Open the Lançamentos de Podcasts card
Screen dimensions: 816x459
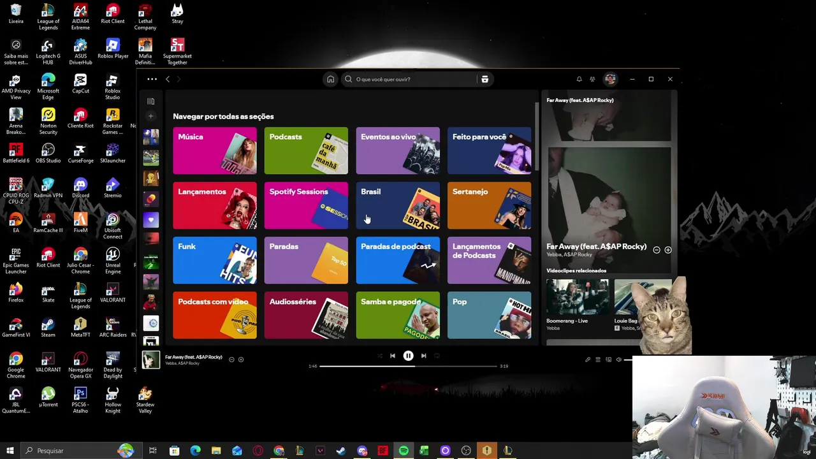(489, 260)
